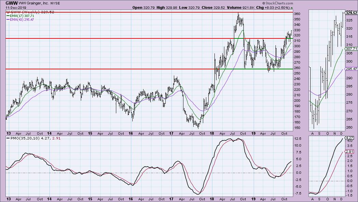This screenshot has height=202, width=358.
Task: Click the boxed 295.47 EMA price label
Action: (352, 69)
